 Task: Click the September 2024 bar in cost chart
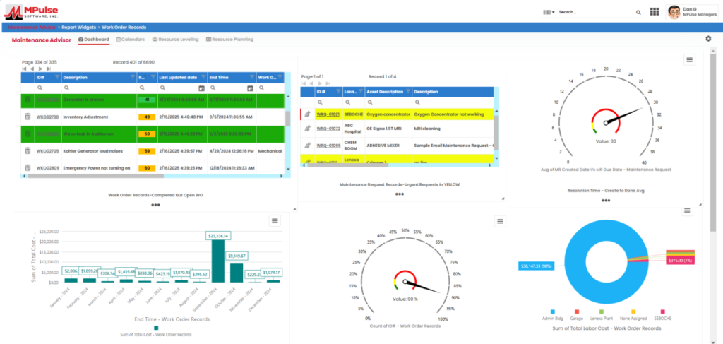(218, 261)
